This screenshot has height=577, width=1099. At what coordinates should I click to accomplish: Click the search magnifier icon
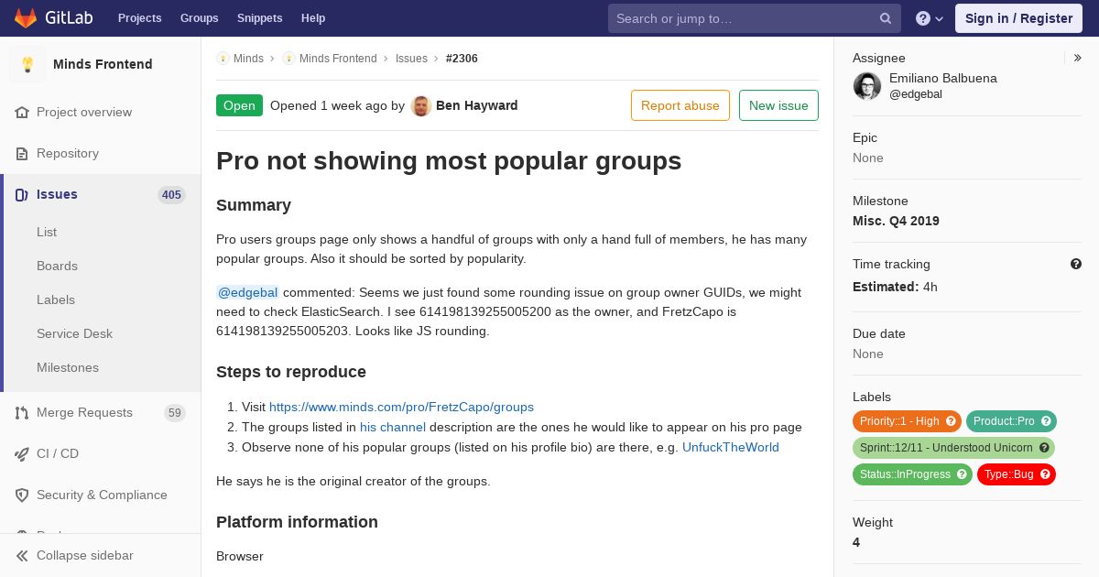886,18
